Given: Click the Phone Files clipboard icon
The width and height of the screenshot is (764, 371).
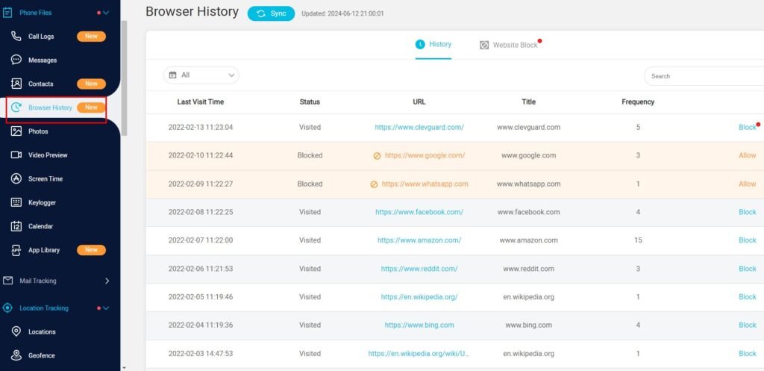Looking at the screenshot, I should [7, 13].
